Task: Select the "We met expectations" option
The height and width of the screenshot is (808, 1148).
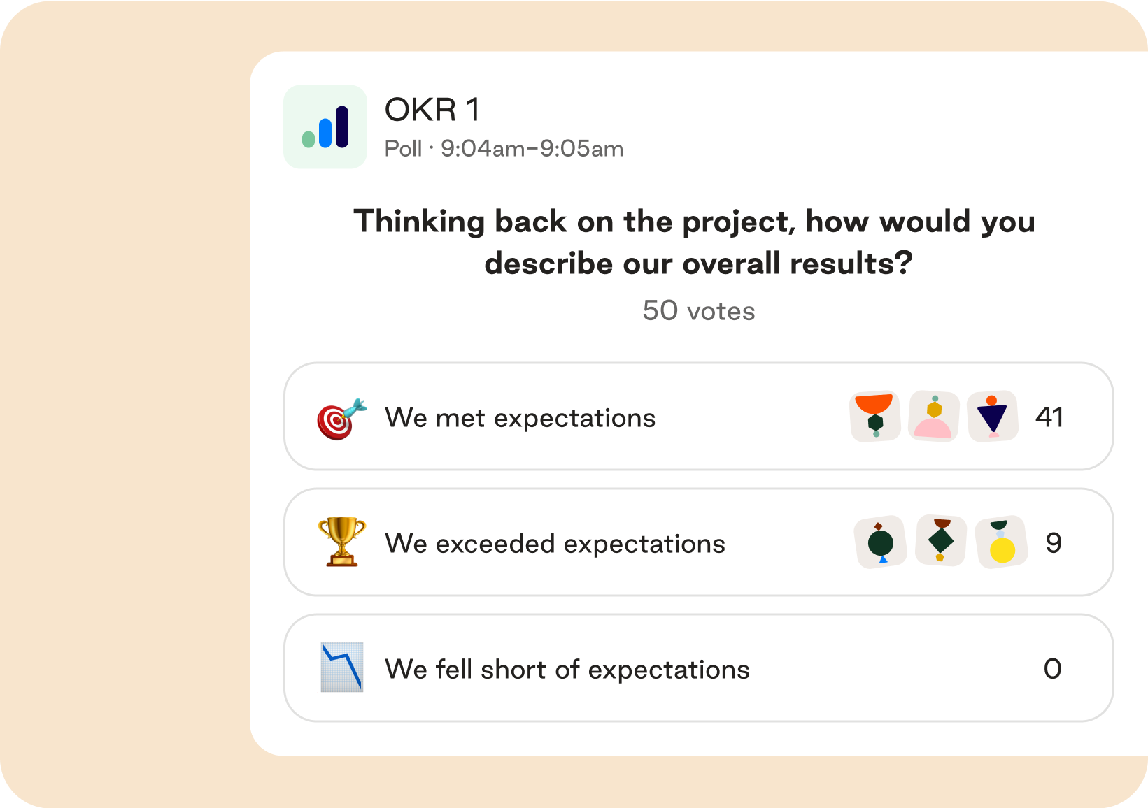Action: (520, 418)
